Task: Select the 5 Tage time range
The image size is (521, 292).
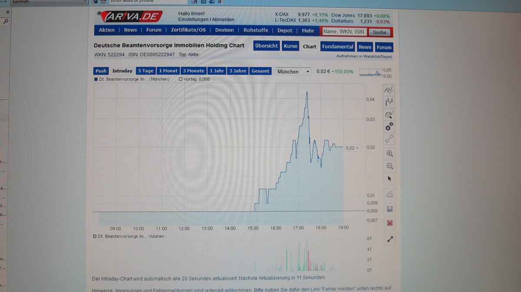Action: [145, 71]
